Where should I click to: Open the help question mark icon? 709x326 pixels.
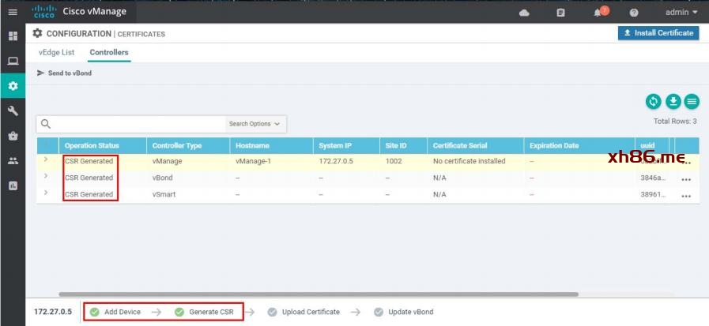634,13
